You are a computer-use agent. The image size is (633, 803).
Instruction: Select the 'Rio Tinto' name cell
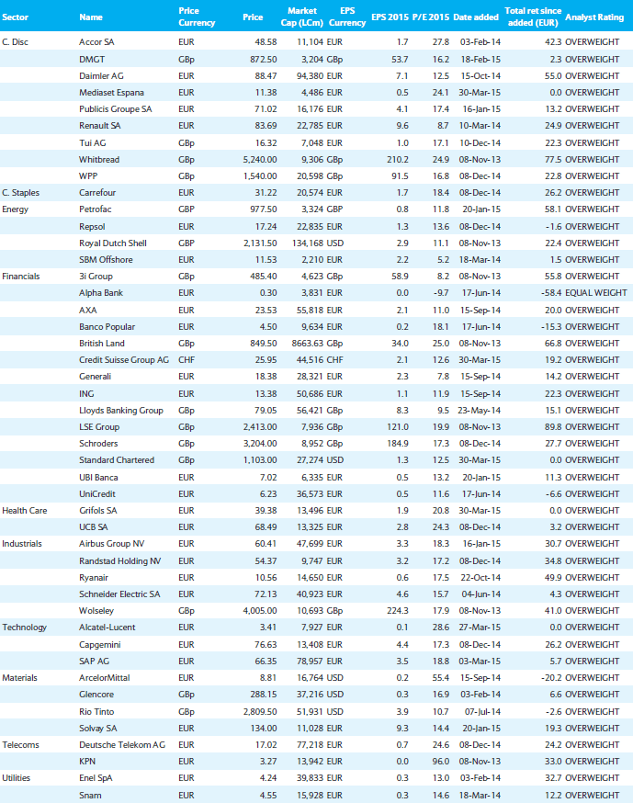[96, 712]
